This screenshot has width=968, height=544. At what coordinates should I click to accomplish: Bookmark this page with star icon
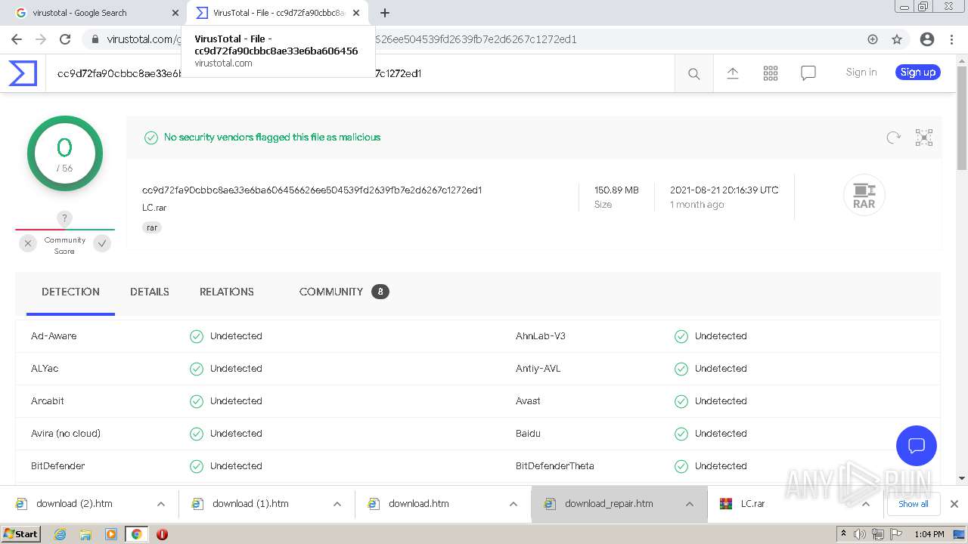coord(897,39)
